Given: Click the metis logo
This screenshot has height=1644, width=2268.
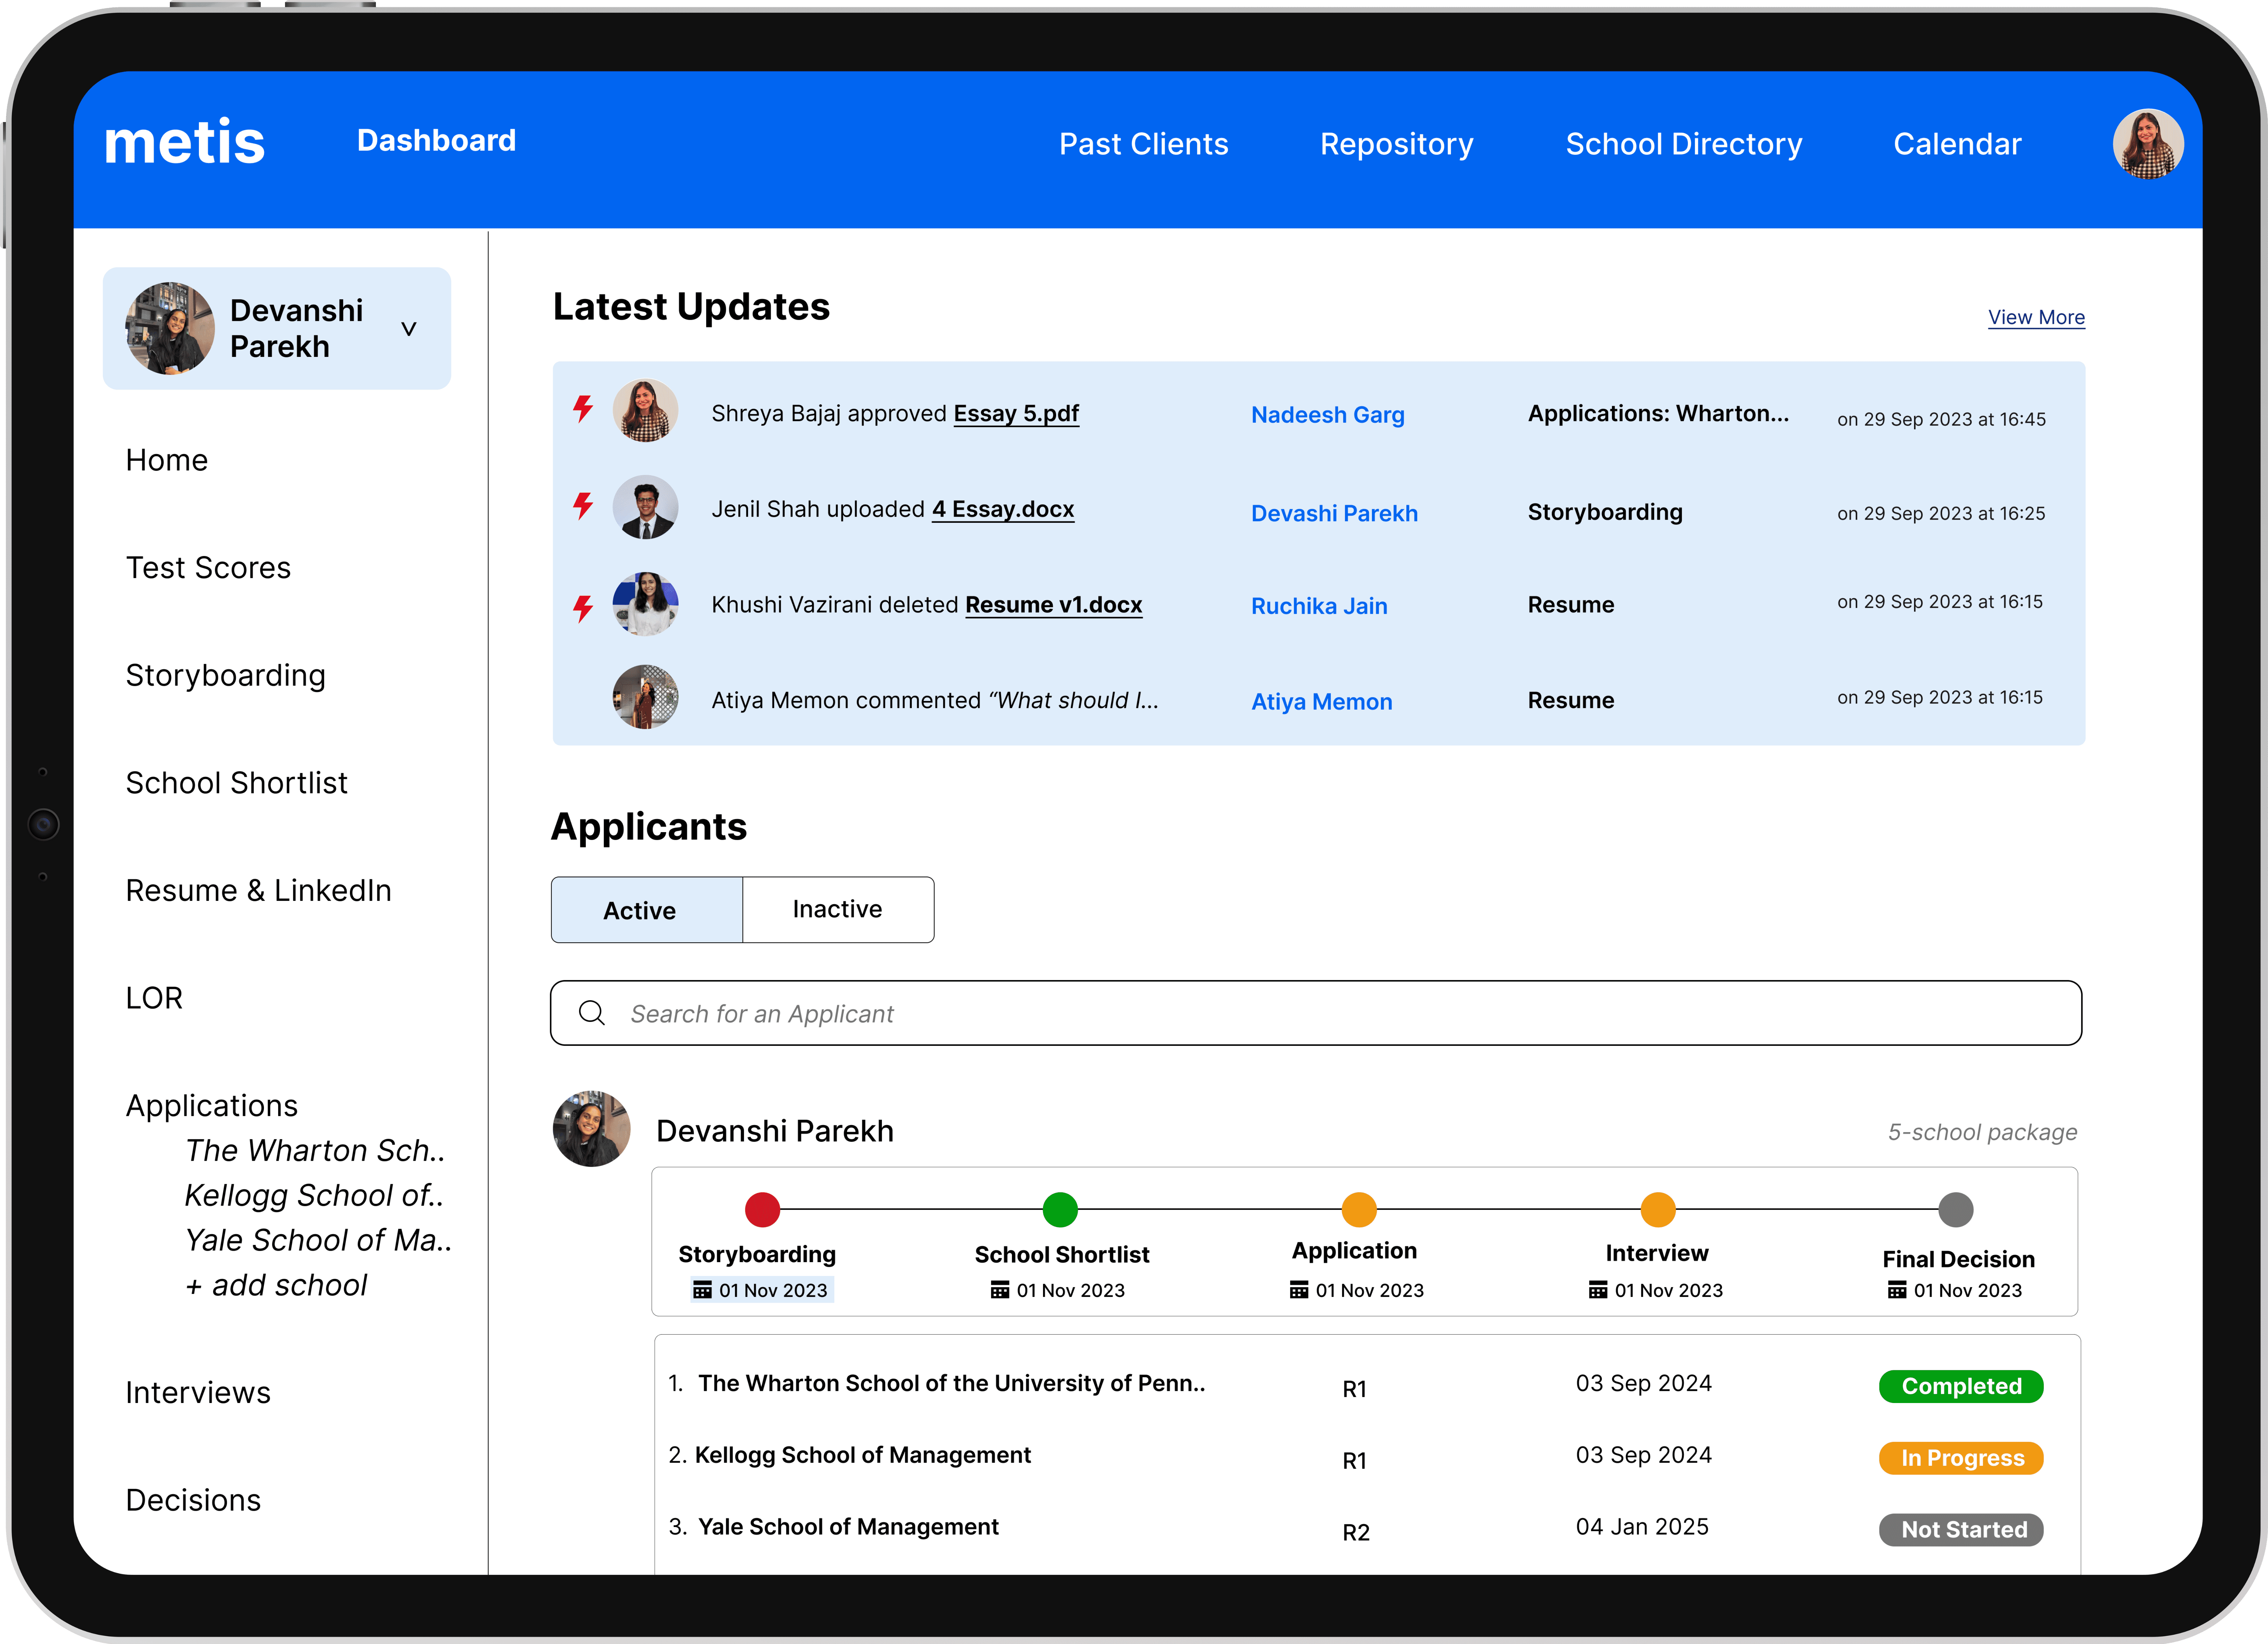Looking at the screenshot, I should click(185, 142).
